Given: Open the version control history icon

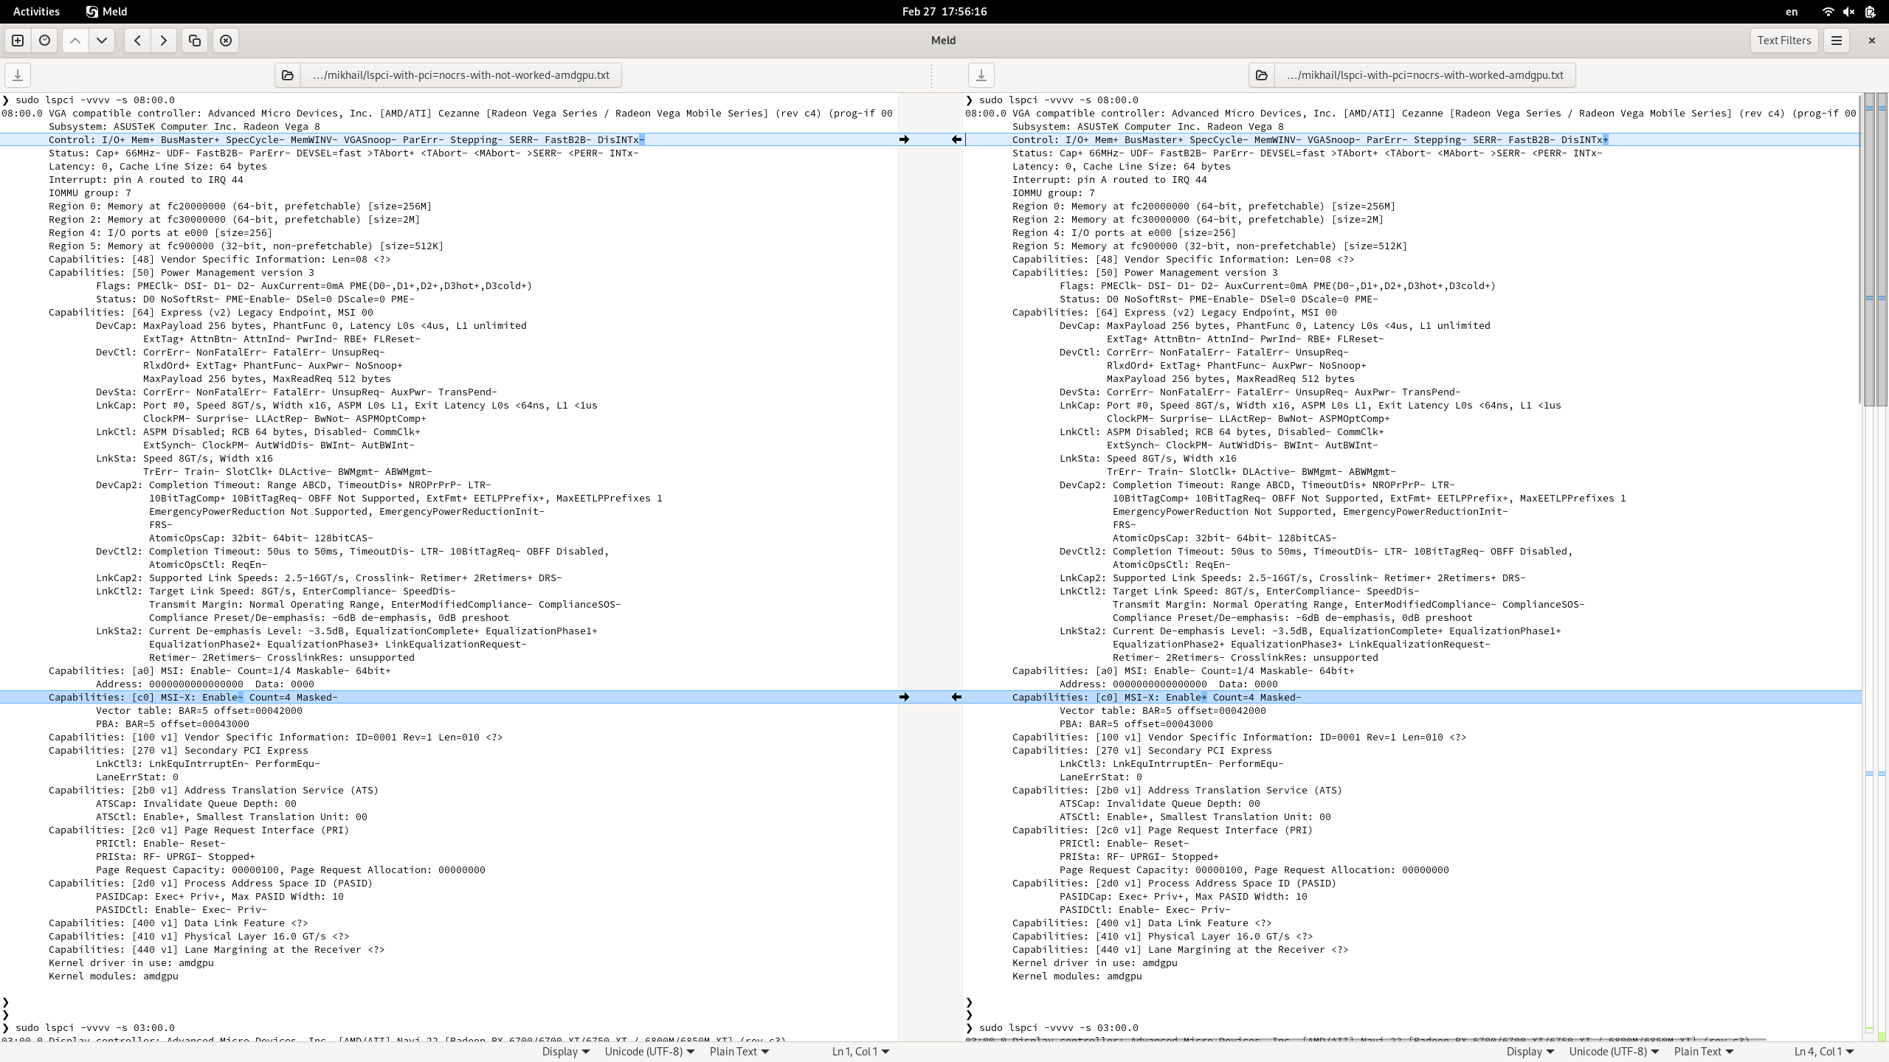Looking at the screenshot, I should (x=44, y=41).
